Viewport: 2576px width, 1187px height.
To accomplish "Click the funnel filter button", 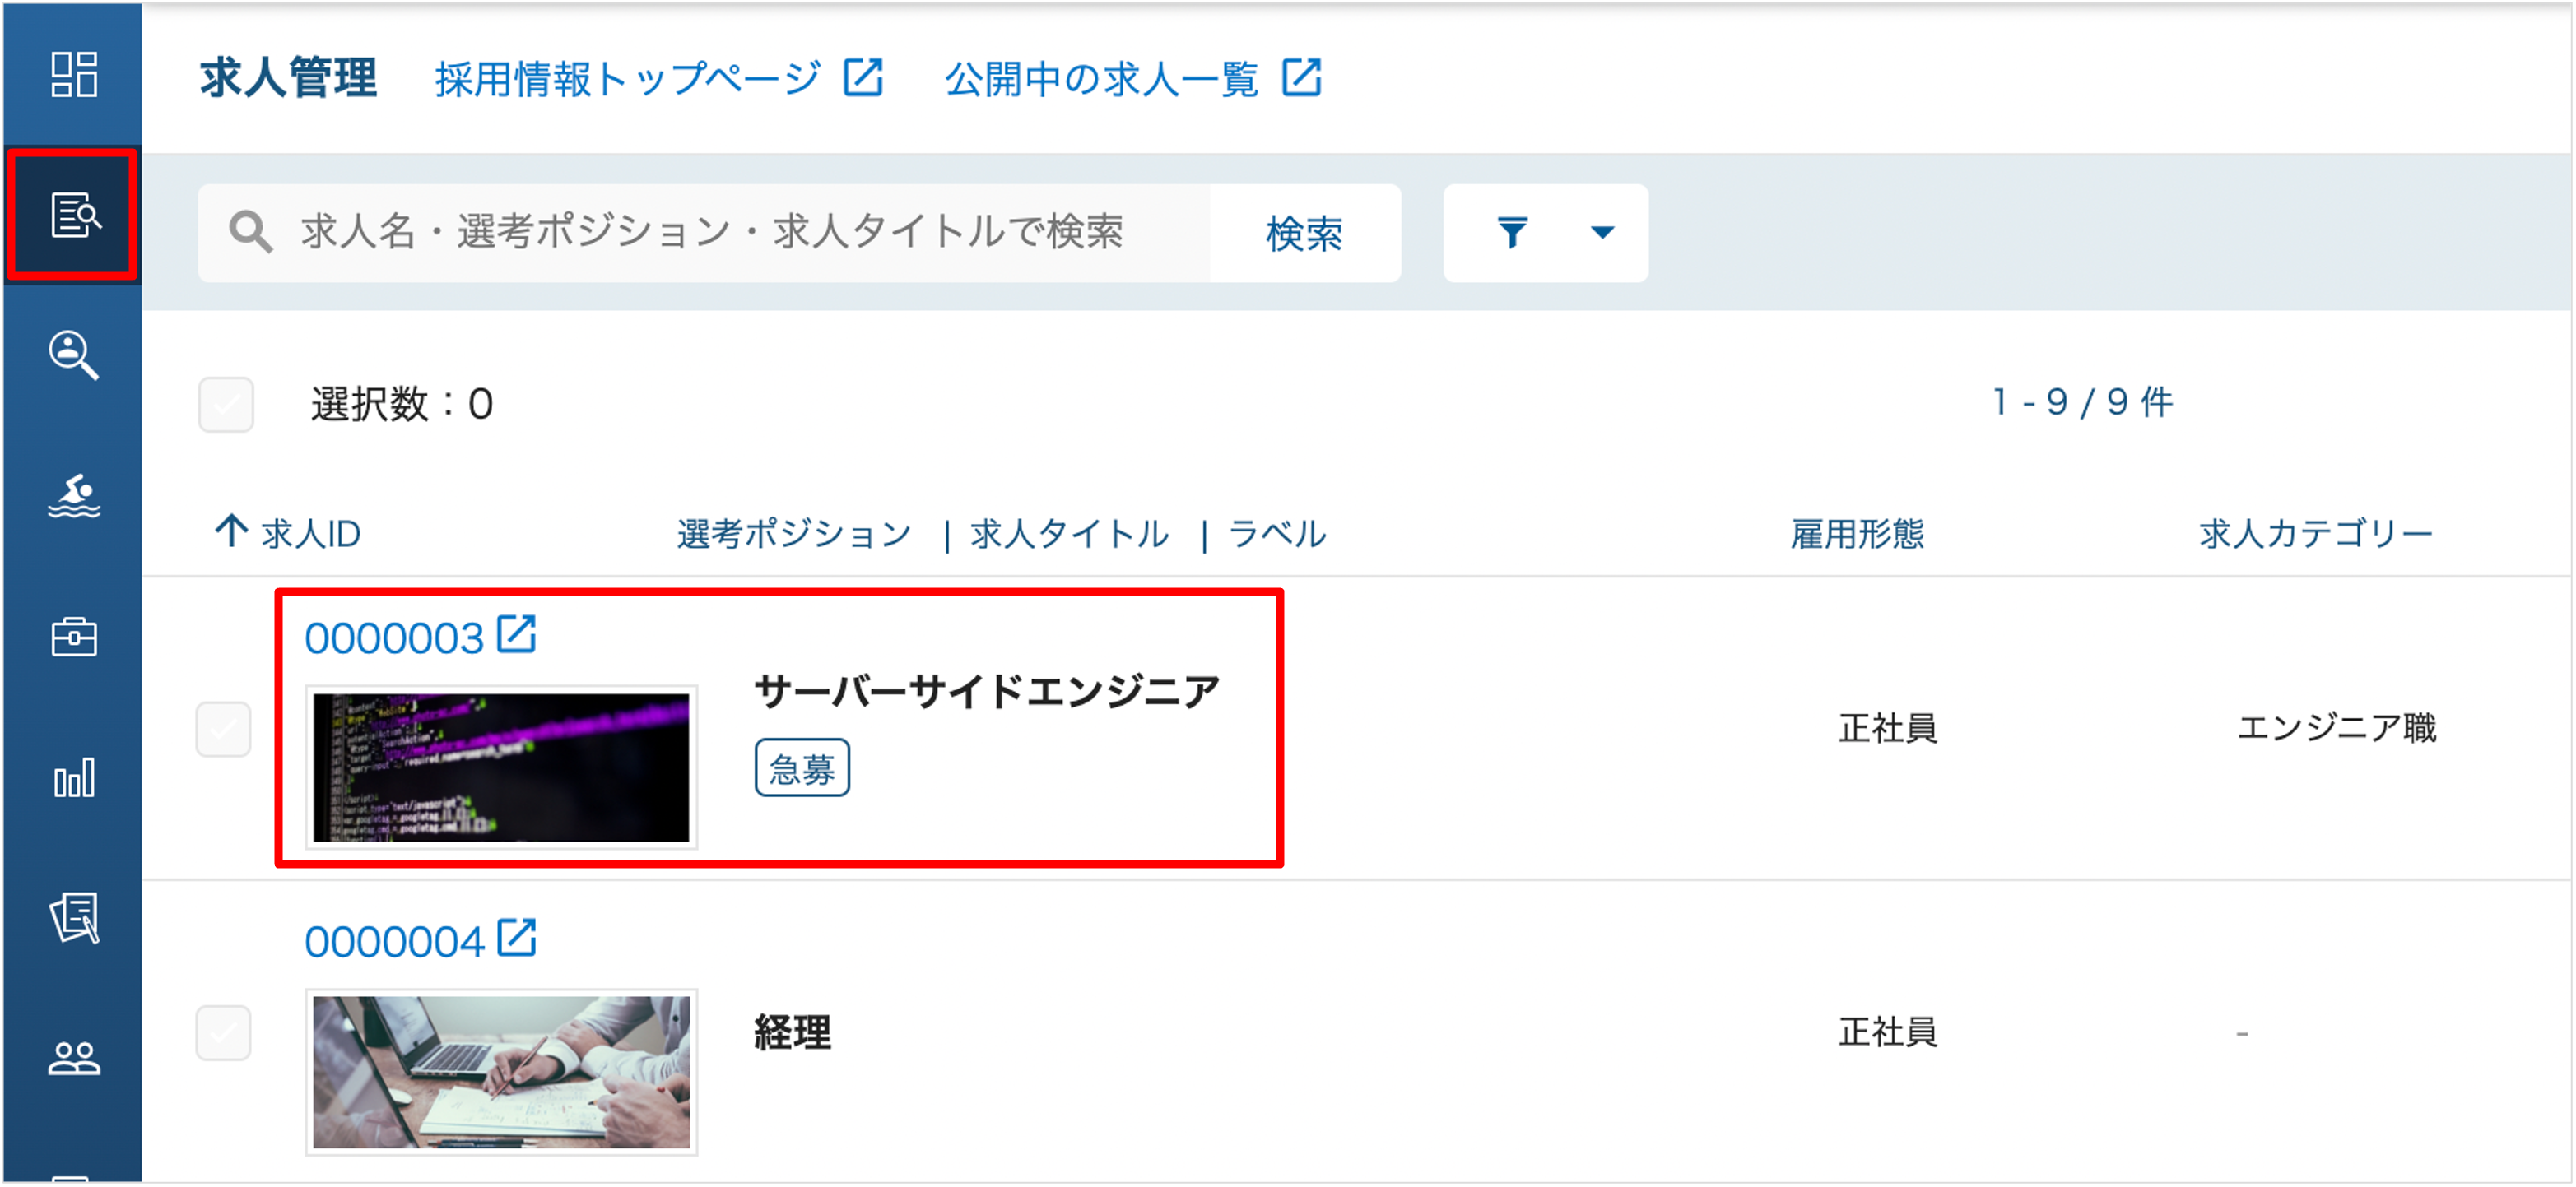I will 1512,233.
